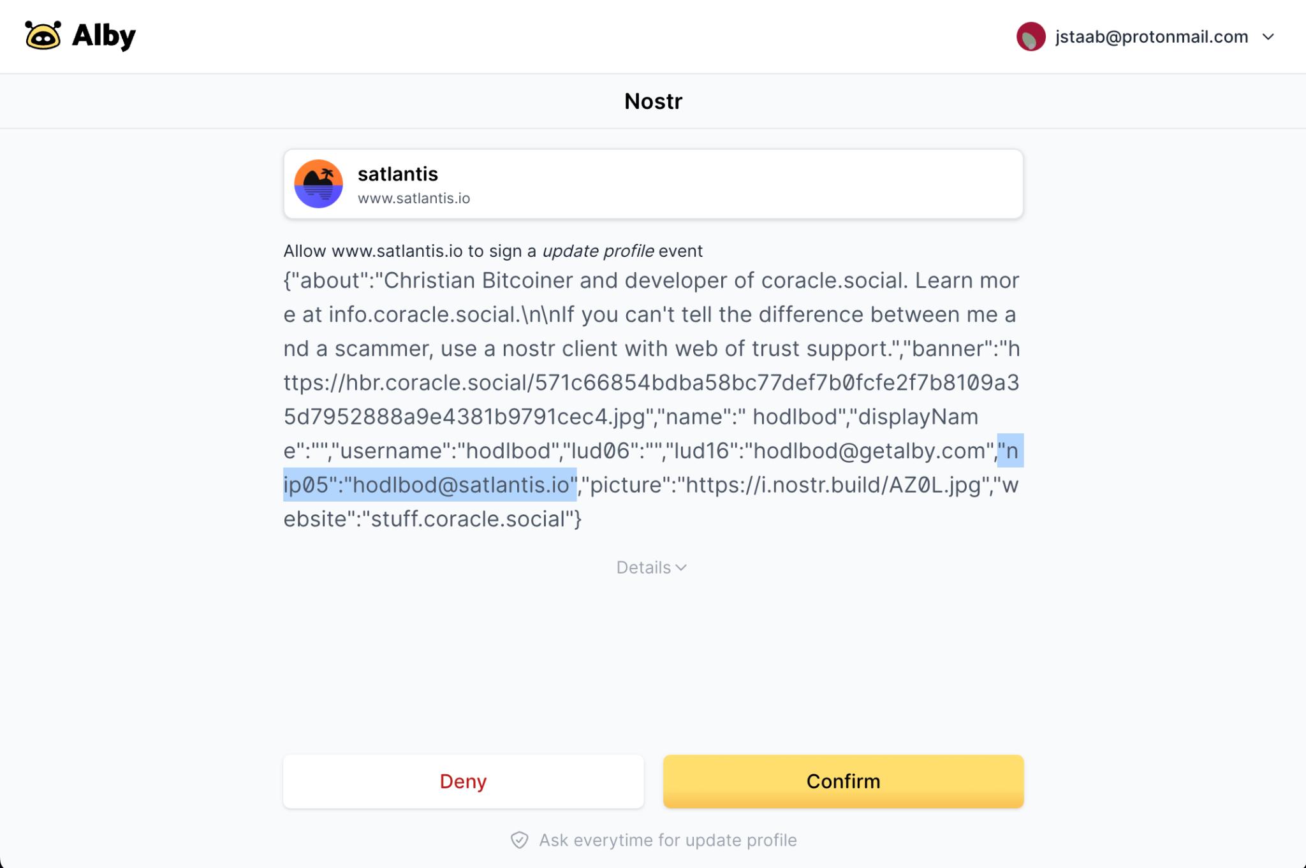
Task: Click the satlantis site name
Action: click(x=398, y=174)
